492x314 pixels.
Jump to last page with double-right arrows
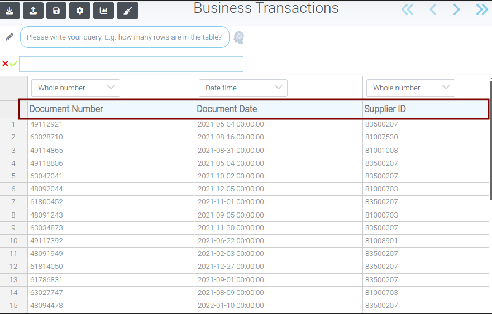tap(481, 9)
